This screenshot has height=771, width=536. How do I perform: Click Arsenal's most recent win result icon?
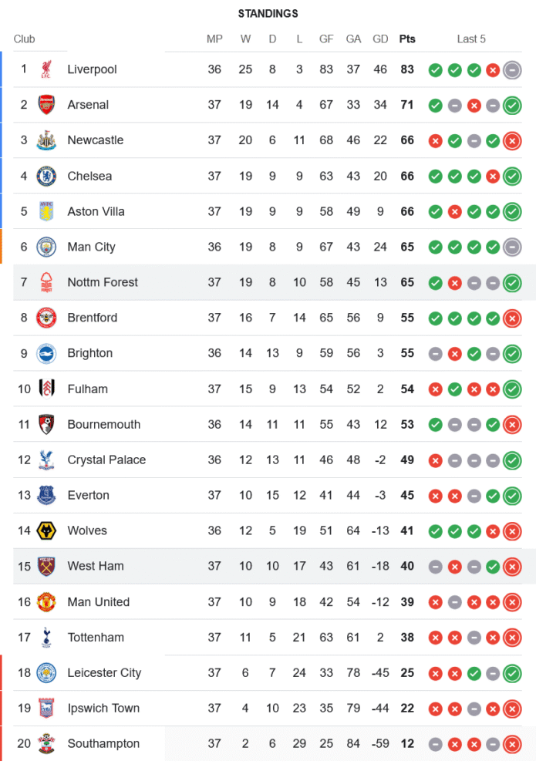pyautogui.click(x=511, y=105)
